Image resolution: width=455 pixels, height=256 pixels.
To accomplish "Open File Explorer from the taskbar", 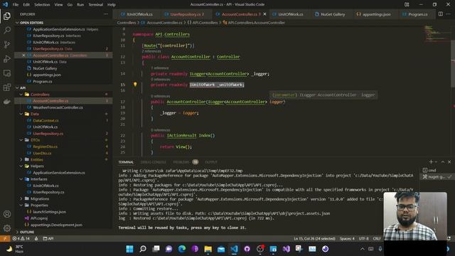I will [x=208, y=249].
